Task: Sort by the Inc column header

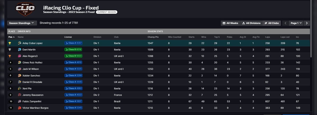Action: (x=297, y=37)
